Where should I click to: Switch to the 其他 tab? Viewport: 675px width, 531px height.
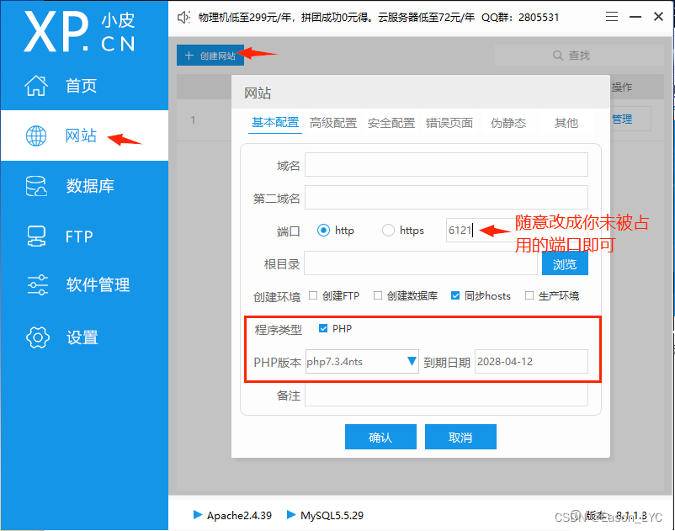click(566, 123)
